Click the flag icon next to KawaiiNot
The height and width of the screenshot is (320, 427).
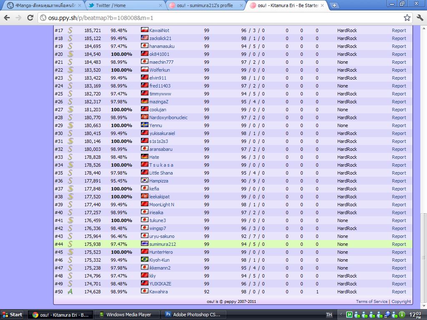144,30
